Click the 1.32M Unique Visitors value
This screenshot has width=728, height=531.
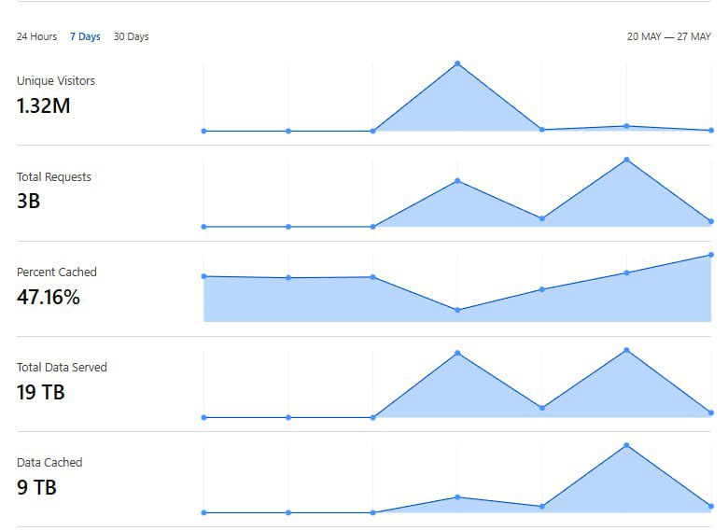point(43,105)
